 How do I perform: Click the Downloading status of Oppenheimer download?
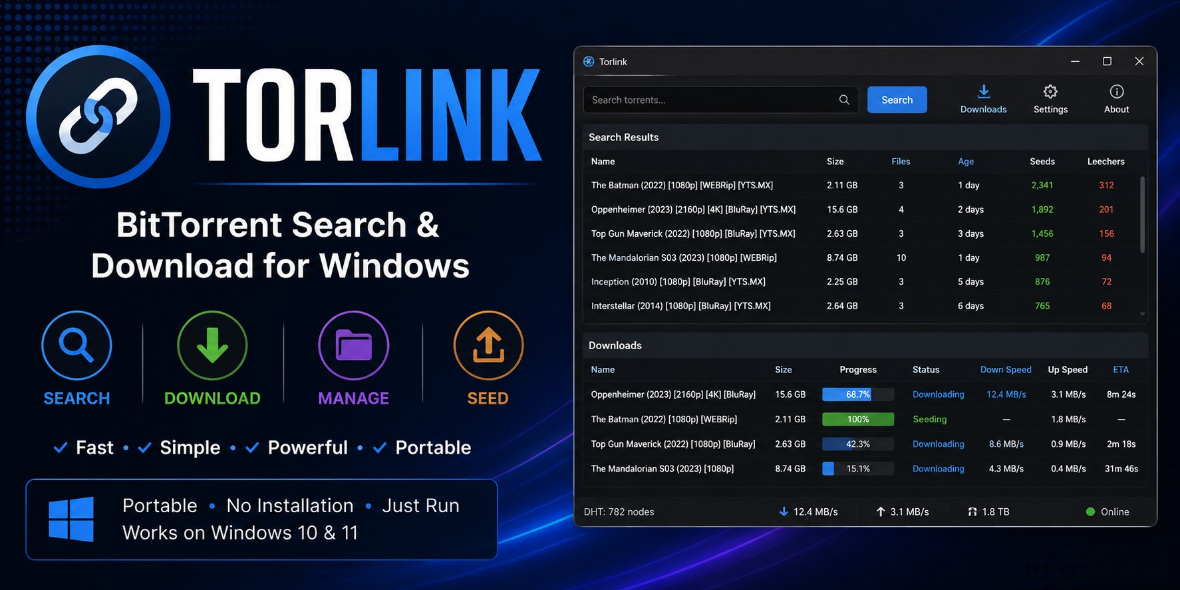938,394
